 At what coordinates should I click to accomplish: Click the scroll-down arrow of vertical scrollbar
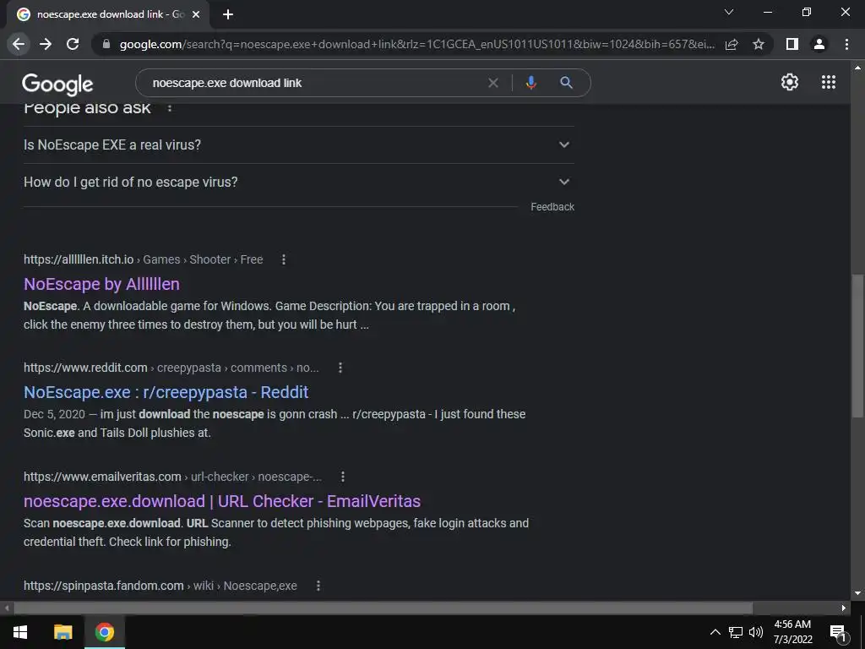(857, 593)
